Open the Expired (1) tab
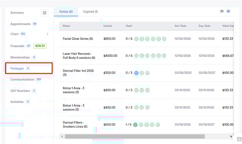The width and height of the screenshot is (242, 144). tap(91, 12)
